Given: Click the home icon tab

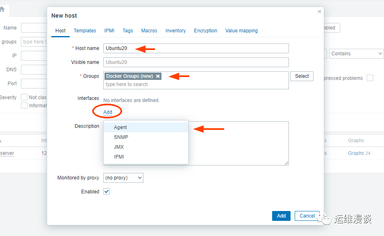Looking at the screenshot, I should [2, 9].
